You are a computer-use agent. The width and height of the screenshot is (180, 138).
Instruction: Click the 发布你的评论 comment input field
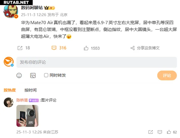coord(97,62)
